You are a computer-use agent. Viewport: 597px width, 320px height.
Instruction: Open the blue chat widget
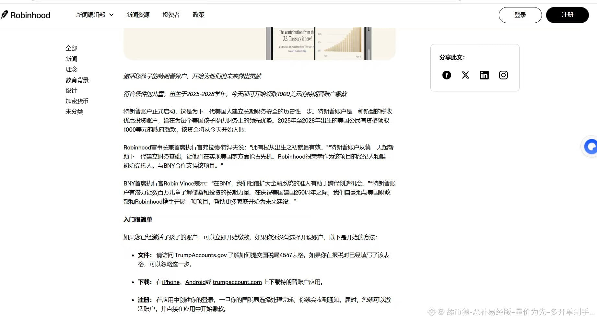click(590, 147)
